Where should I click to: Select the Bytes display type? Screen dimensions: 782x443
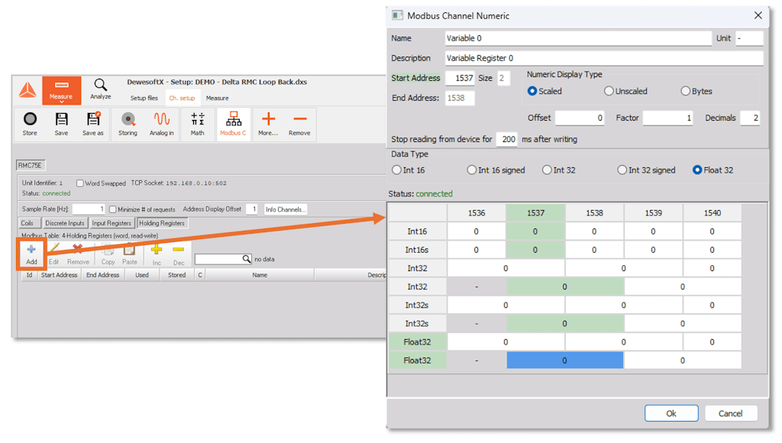(x=686, y=92)
